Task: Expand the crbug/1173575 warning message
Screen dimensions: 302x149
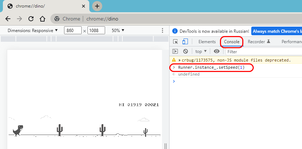Action: (x=180, y=60)
